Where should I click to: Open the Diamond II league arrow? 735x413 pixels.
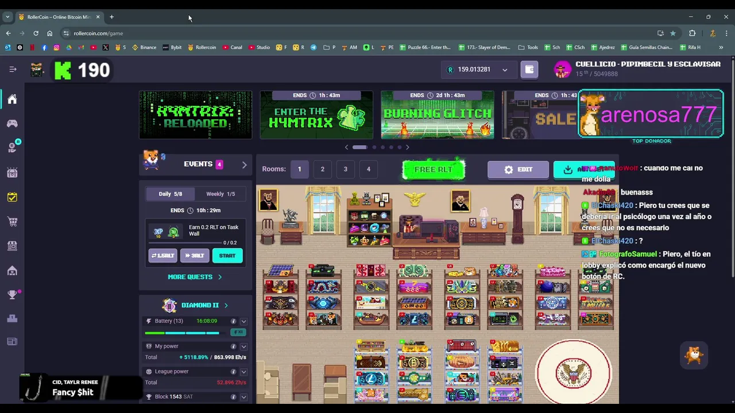tap(226, 305)
